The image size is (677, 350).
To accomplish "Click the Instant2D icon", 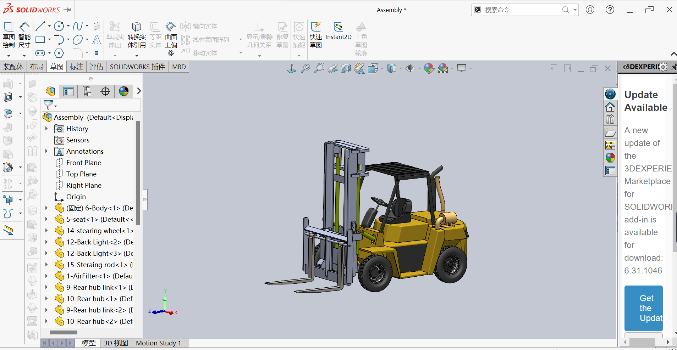I will tap(338, 31).
